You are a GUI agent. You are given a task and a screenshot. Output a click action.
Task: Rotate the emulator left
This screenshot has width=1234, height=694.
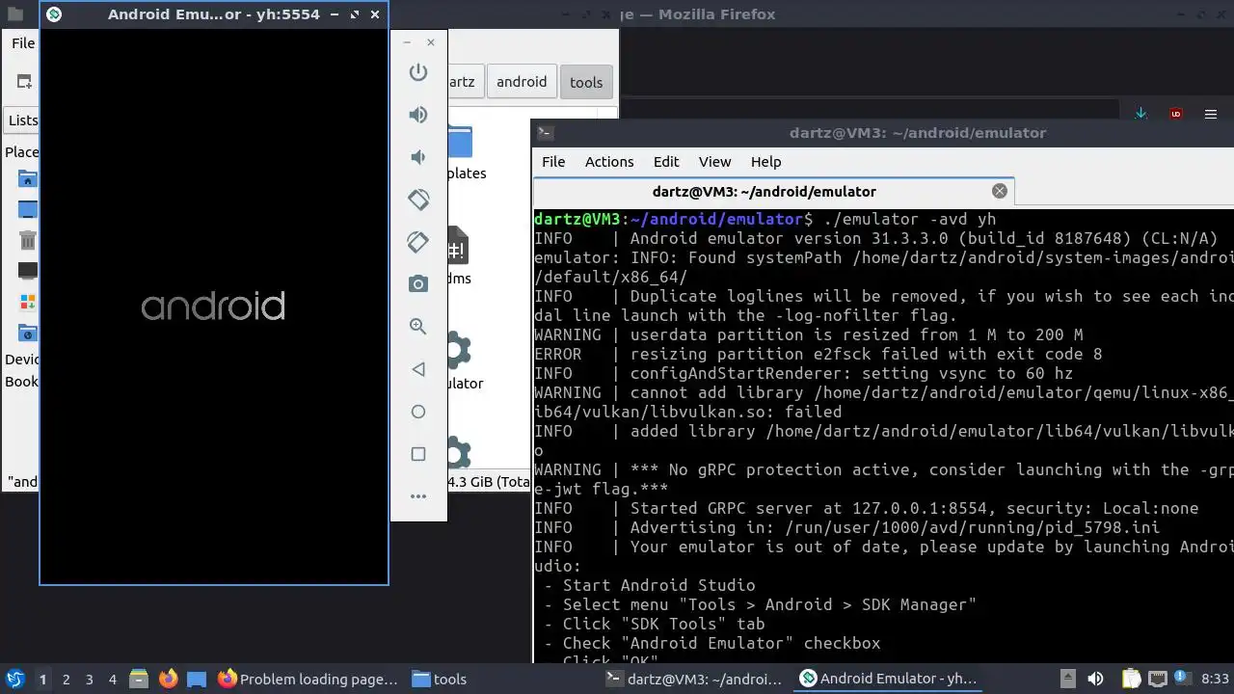click(x=417, y=200)
